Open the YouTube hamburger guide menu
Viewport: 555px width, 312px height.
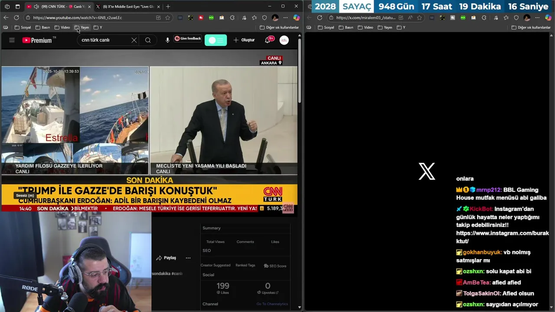(12, 40)
